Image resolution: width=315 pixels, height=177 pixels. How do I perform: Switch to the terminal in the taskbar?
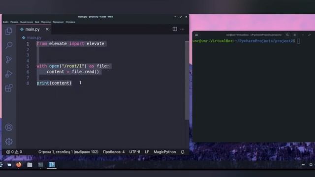40,165
